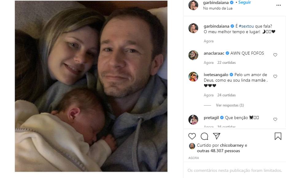This screenshot has width=286, height=178.
Task: Open the No mundo da Lua location
Action: coord(218,8)
